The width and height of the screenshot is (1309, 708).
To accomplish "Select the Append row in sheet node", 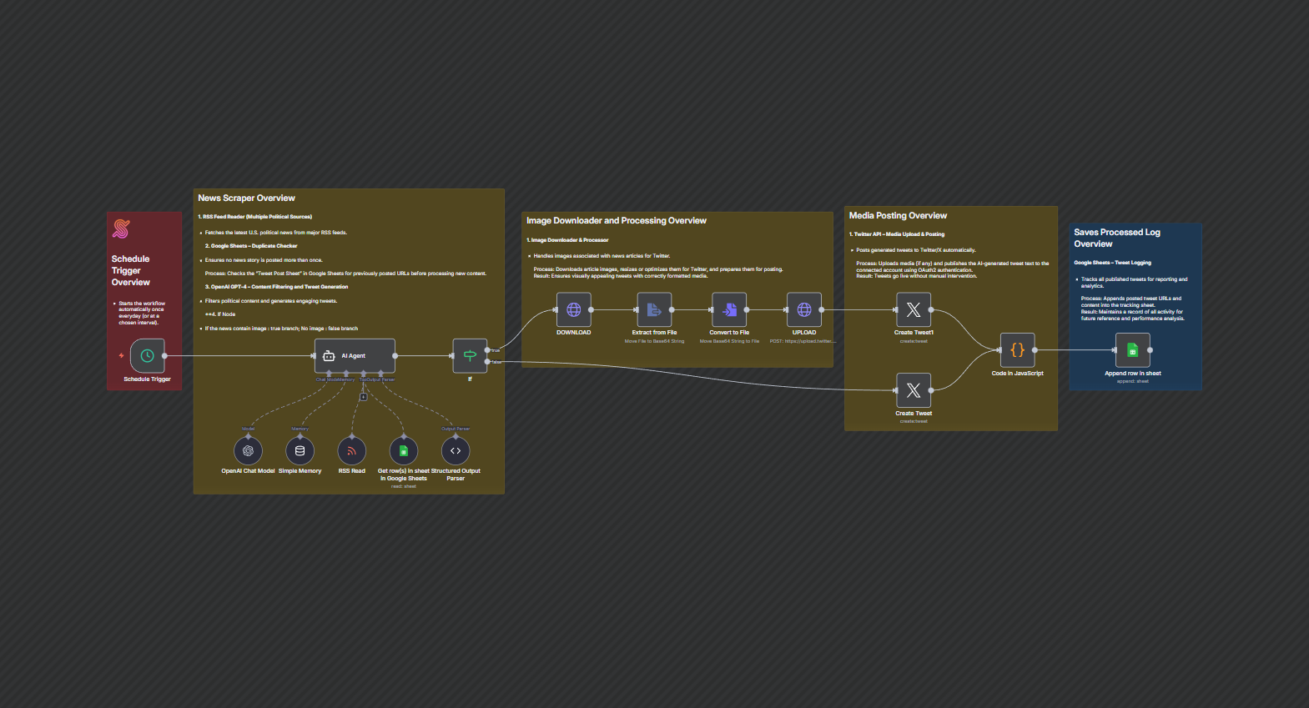I will pyautogui.click(x=1132, y=350).
